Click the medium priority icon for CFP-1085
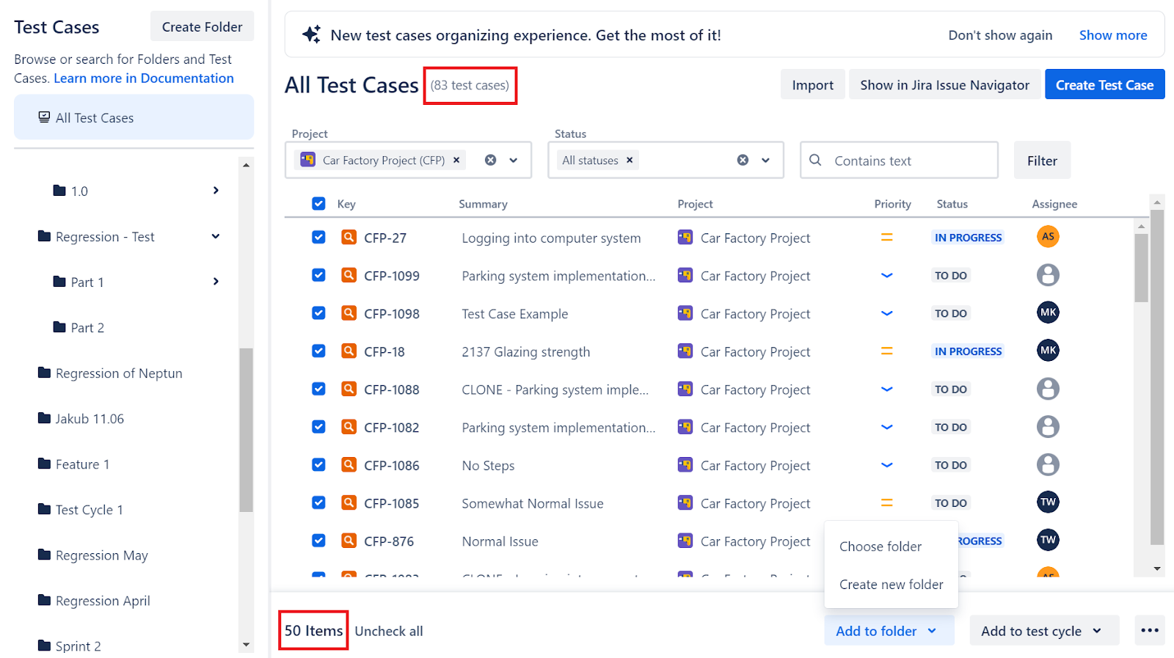This screenshot has height=658, width=1174. (x=886, y=502)
